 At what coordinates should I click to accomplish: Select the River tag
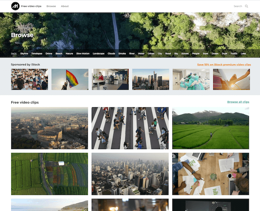pos(132,54)
